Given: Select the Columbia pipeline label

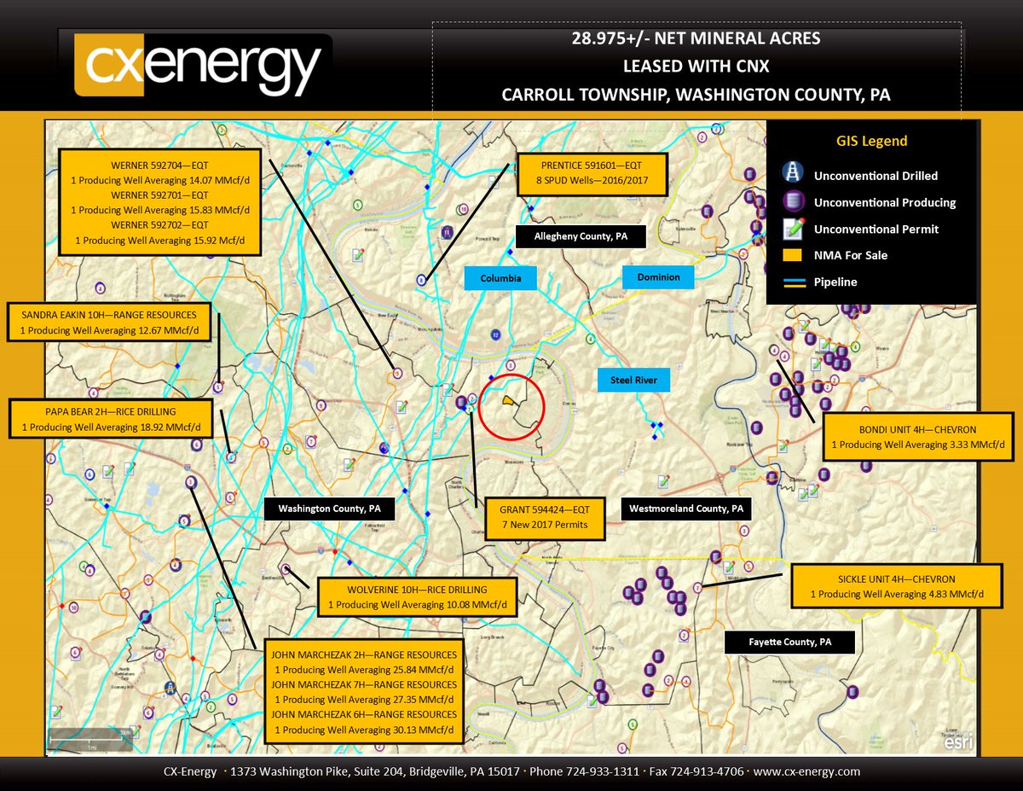Looking at the screenshot, I should [x=500, y=278].
